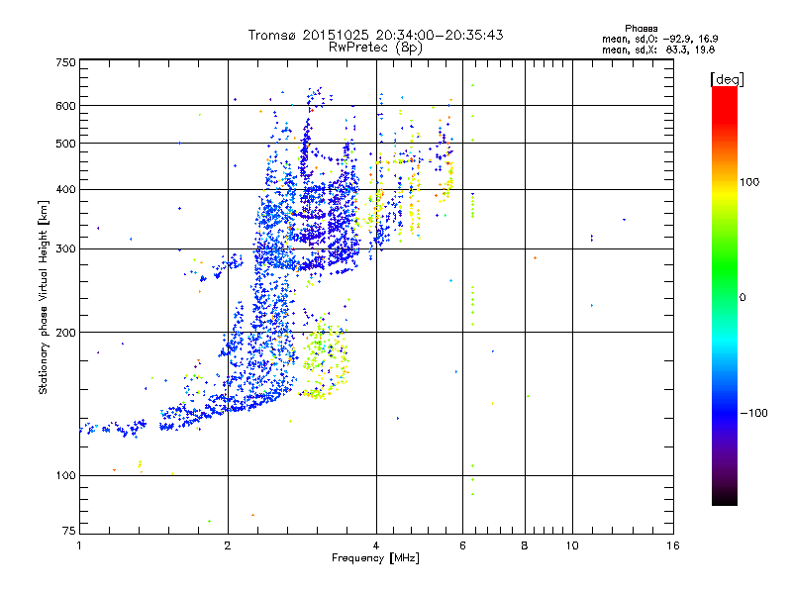Click the y-axis tick label '400'
This screenshot has width=792, height=594.
tap(65, 189)
